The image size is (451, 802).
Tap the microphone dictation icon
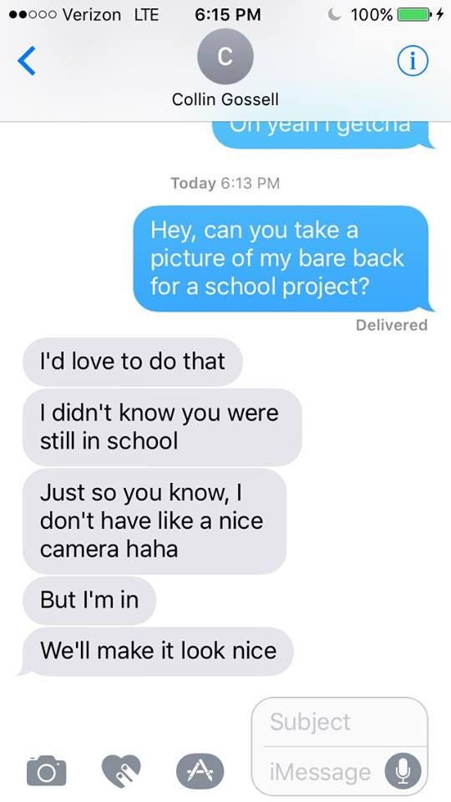click(x=403, y=770)
